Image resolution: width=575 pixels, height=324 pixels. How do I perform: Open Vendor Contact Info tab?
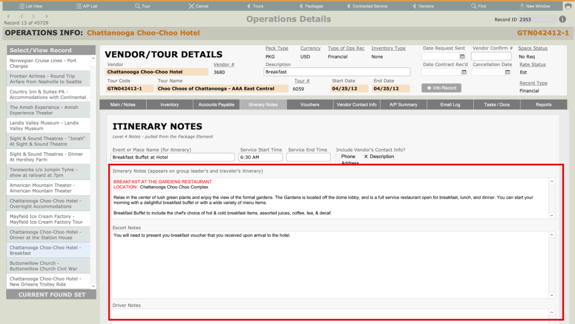pos(356,105)
